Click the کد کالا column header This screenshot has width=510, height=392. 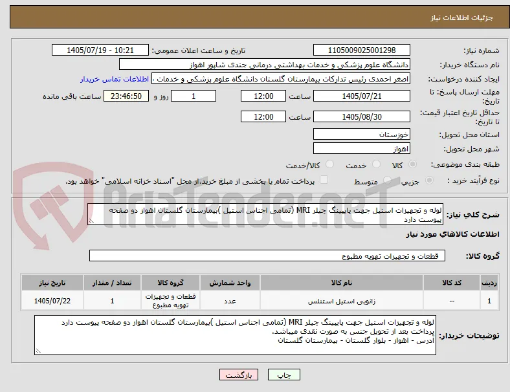(x=452, y=283)
